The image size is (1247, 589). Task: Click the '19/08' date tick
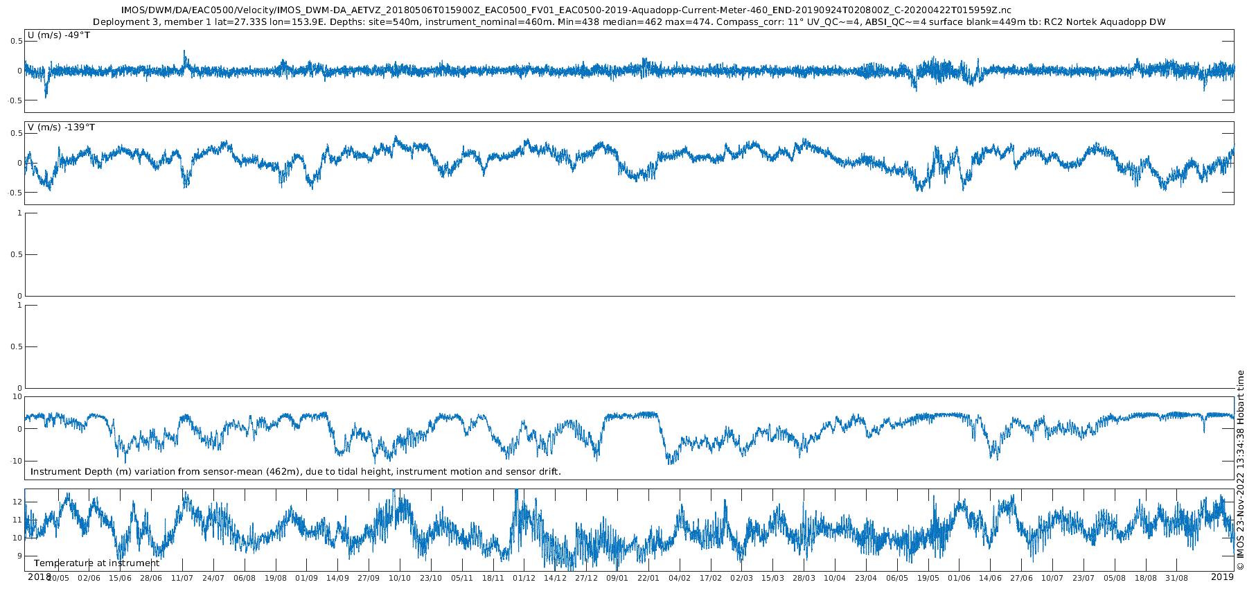click(276, 579)
